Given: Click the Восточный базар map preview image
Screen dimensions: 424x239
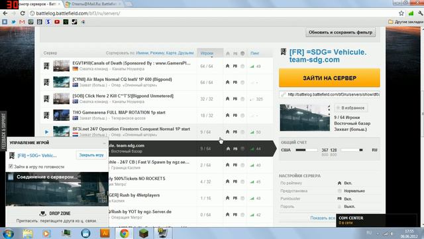Looking at the screenshot, I should [x=305, y=118].
